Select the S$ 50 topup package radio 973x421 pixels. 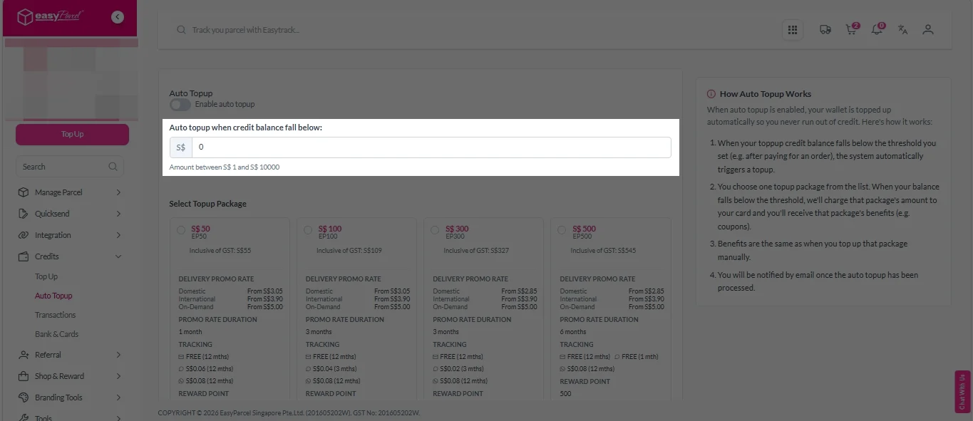pos(180,230)
